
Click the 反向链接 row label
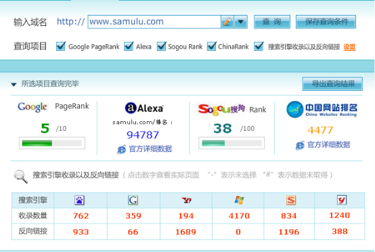point(32,231)
